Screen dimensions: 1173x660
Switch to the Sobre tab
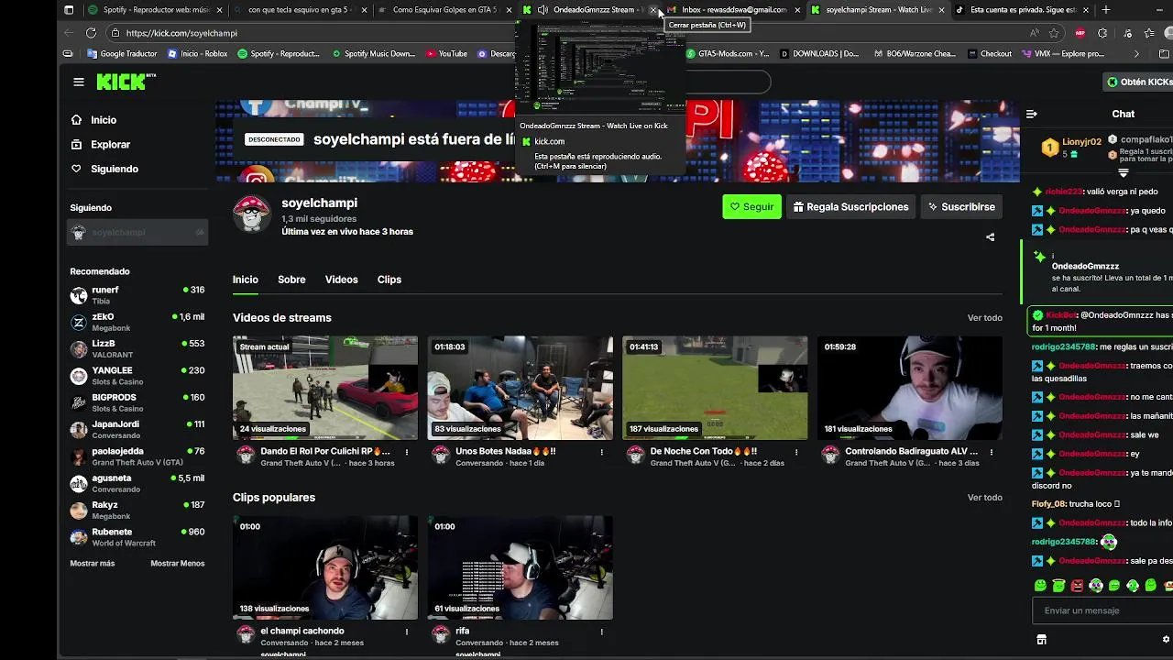[291, 280]
